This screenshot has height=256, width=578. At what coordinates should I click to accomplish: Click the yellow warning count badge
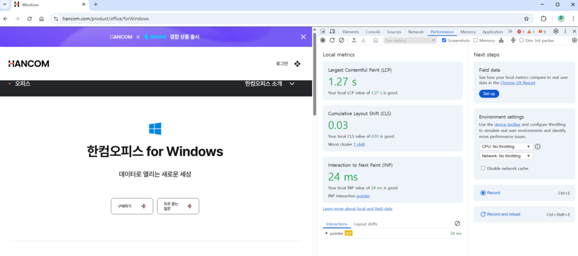pos(531,32)
